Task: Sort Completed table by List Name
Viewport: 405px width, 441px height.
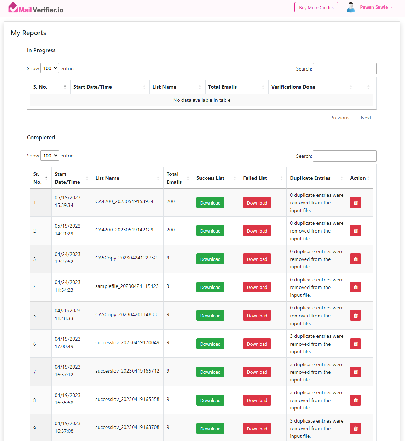Action: (128, 178)
